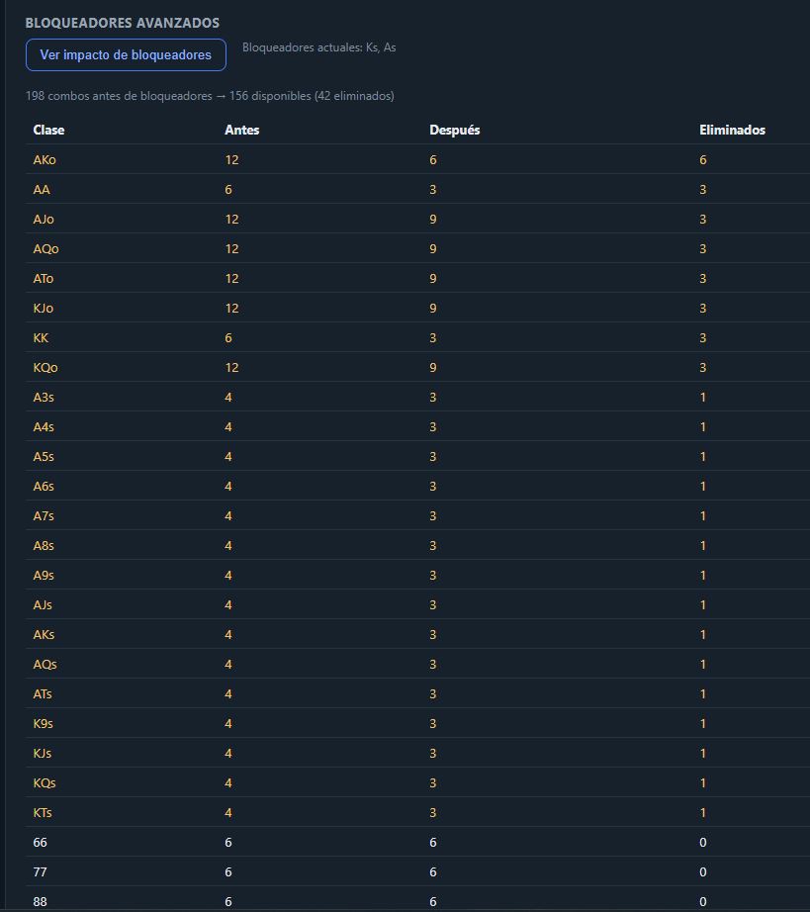Image resolution: width=810 pixels, height=912 pixels.
Task: Click the Antes value 12 in the AKo row
Action: pos(232,160)
